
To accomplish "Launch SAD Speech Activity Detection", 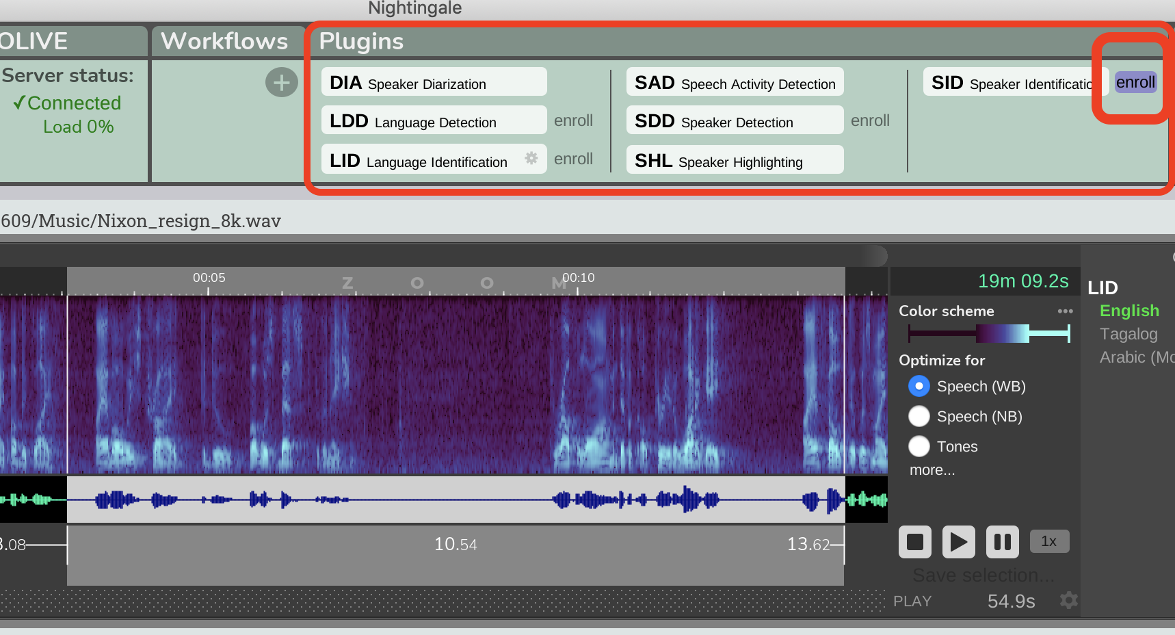I will click(x=734, y=81).
